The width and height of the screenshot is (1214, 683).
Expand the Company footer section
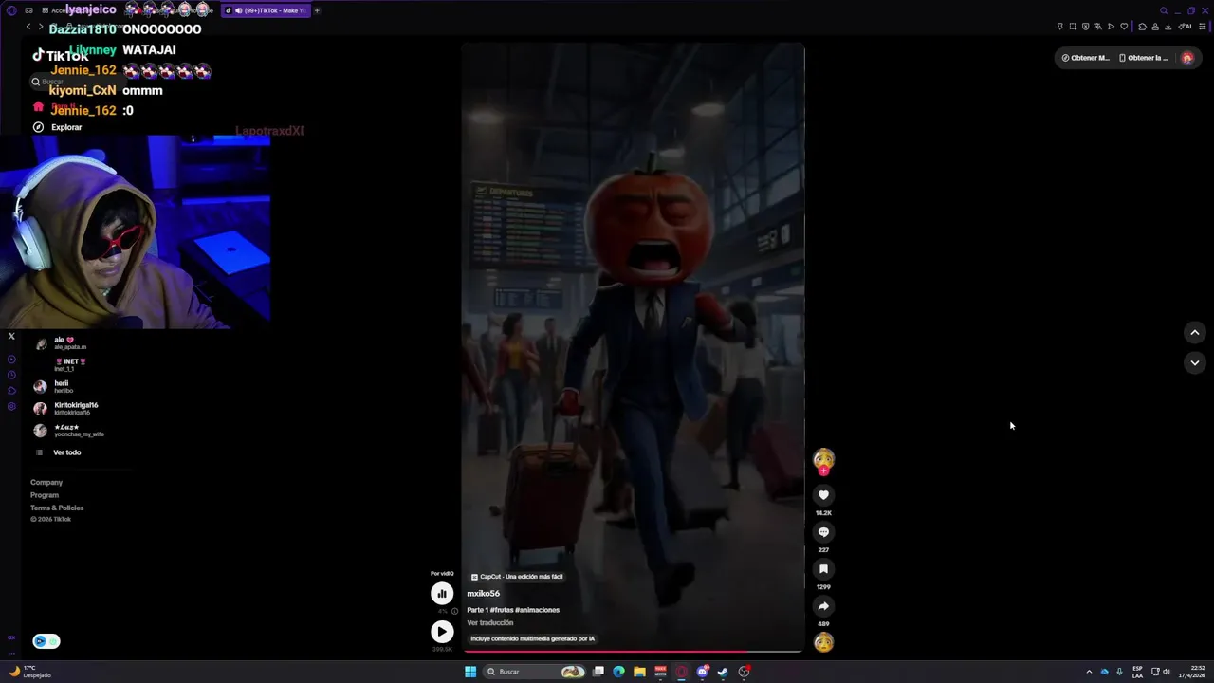[46, 483]
